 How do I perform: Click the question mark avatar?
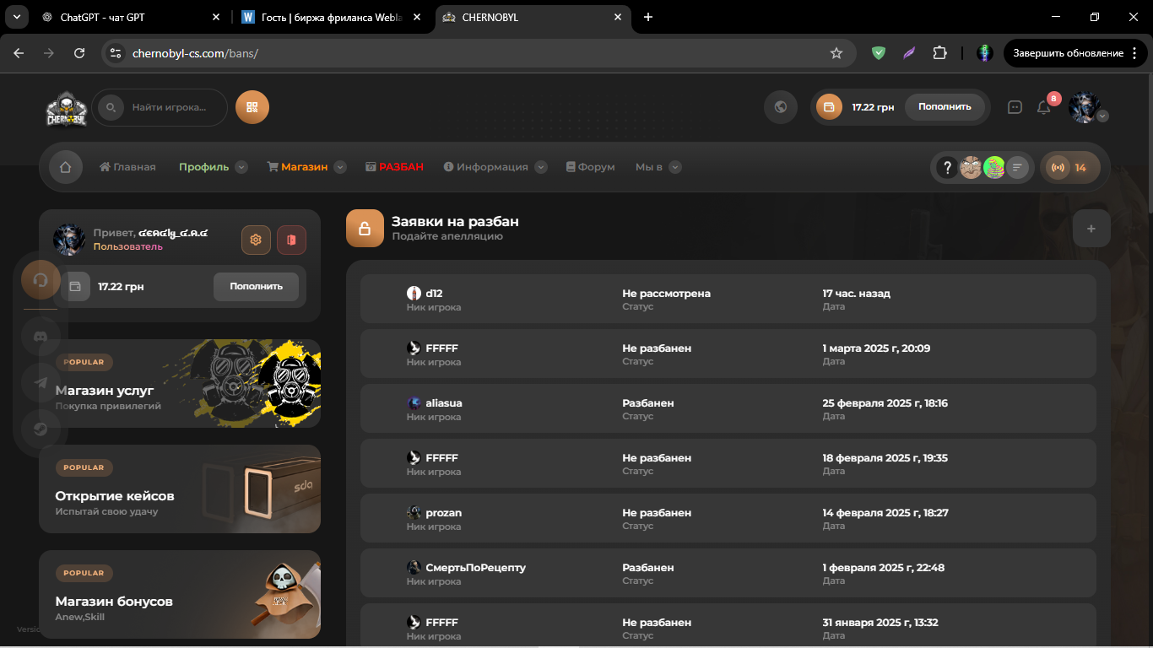pyautogui.click(x=947, y=167)
